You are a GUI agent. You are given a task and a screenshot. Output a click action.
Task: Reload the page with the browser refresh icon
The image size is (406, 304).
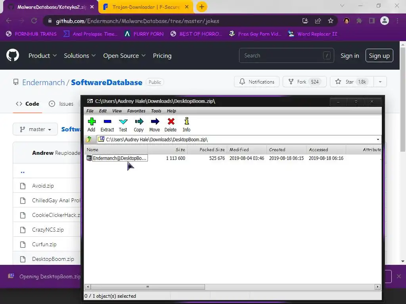(34, 21)
